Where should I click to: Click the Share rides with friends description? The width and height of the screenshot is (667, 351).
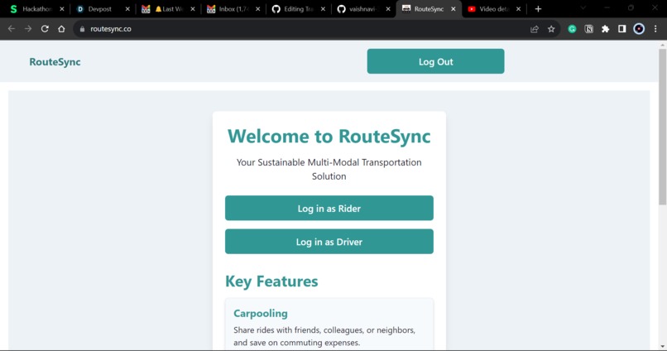click(324, 336)
